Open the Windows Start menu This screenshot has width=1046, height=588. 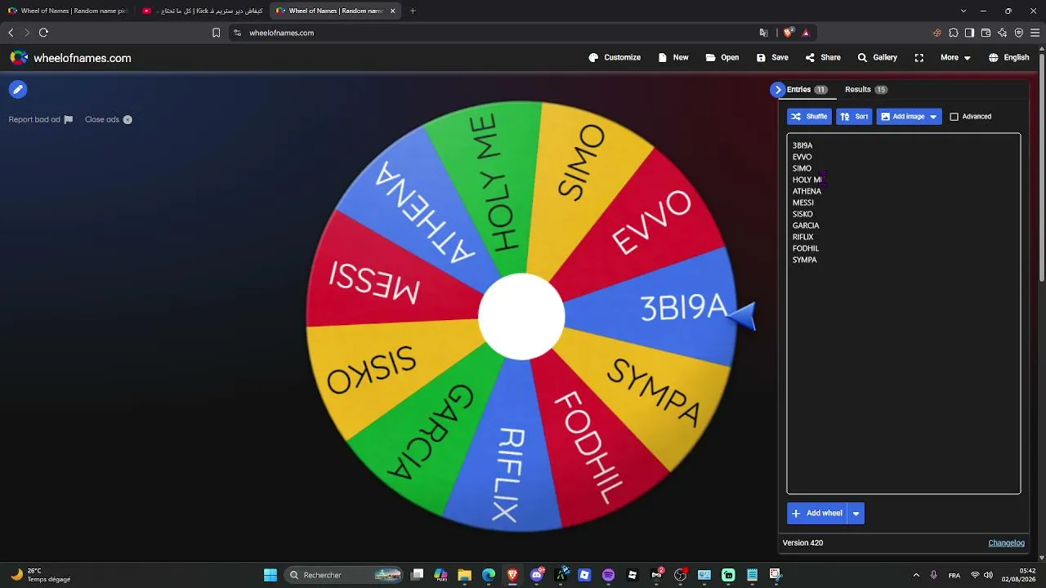click(x=270, y=575)
